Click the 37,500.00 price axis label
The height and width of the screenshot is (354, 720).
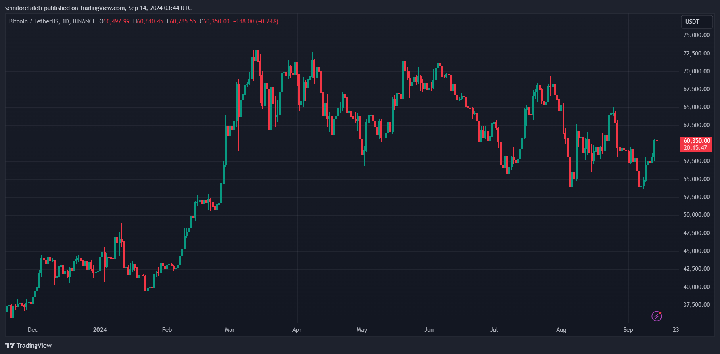click(x=696, y=305)
